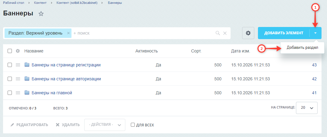Open the 'На странице' 20 dropdown
The image size is (327, 137).
pos(307,108)
